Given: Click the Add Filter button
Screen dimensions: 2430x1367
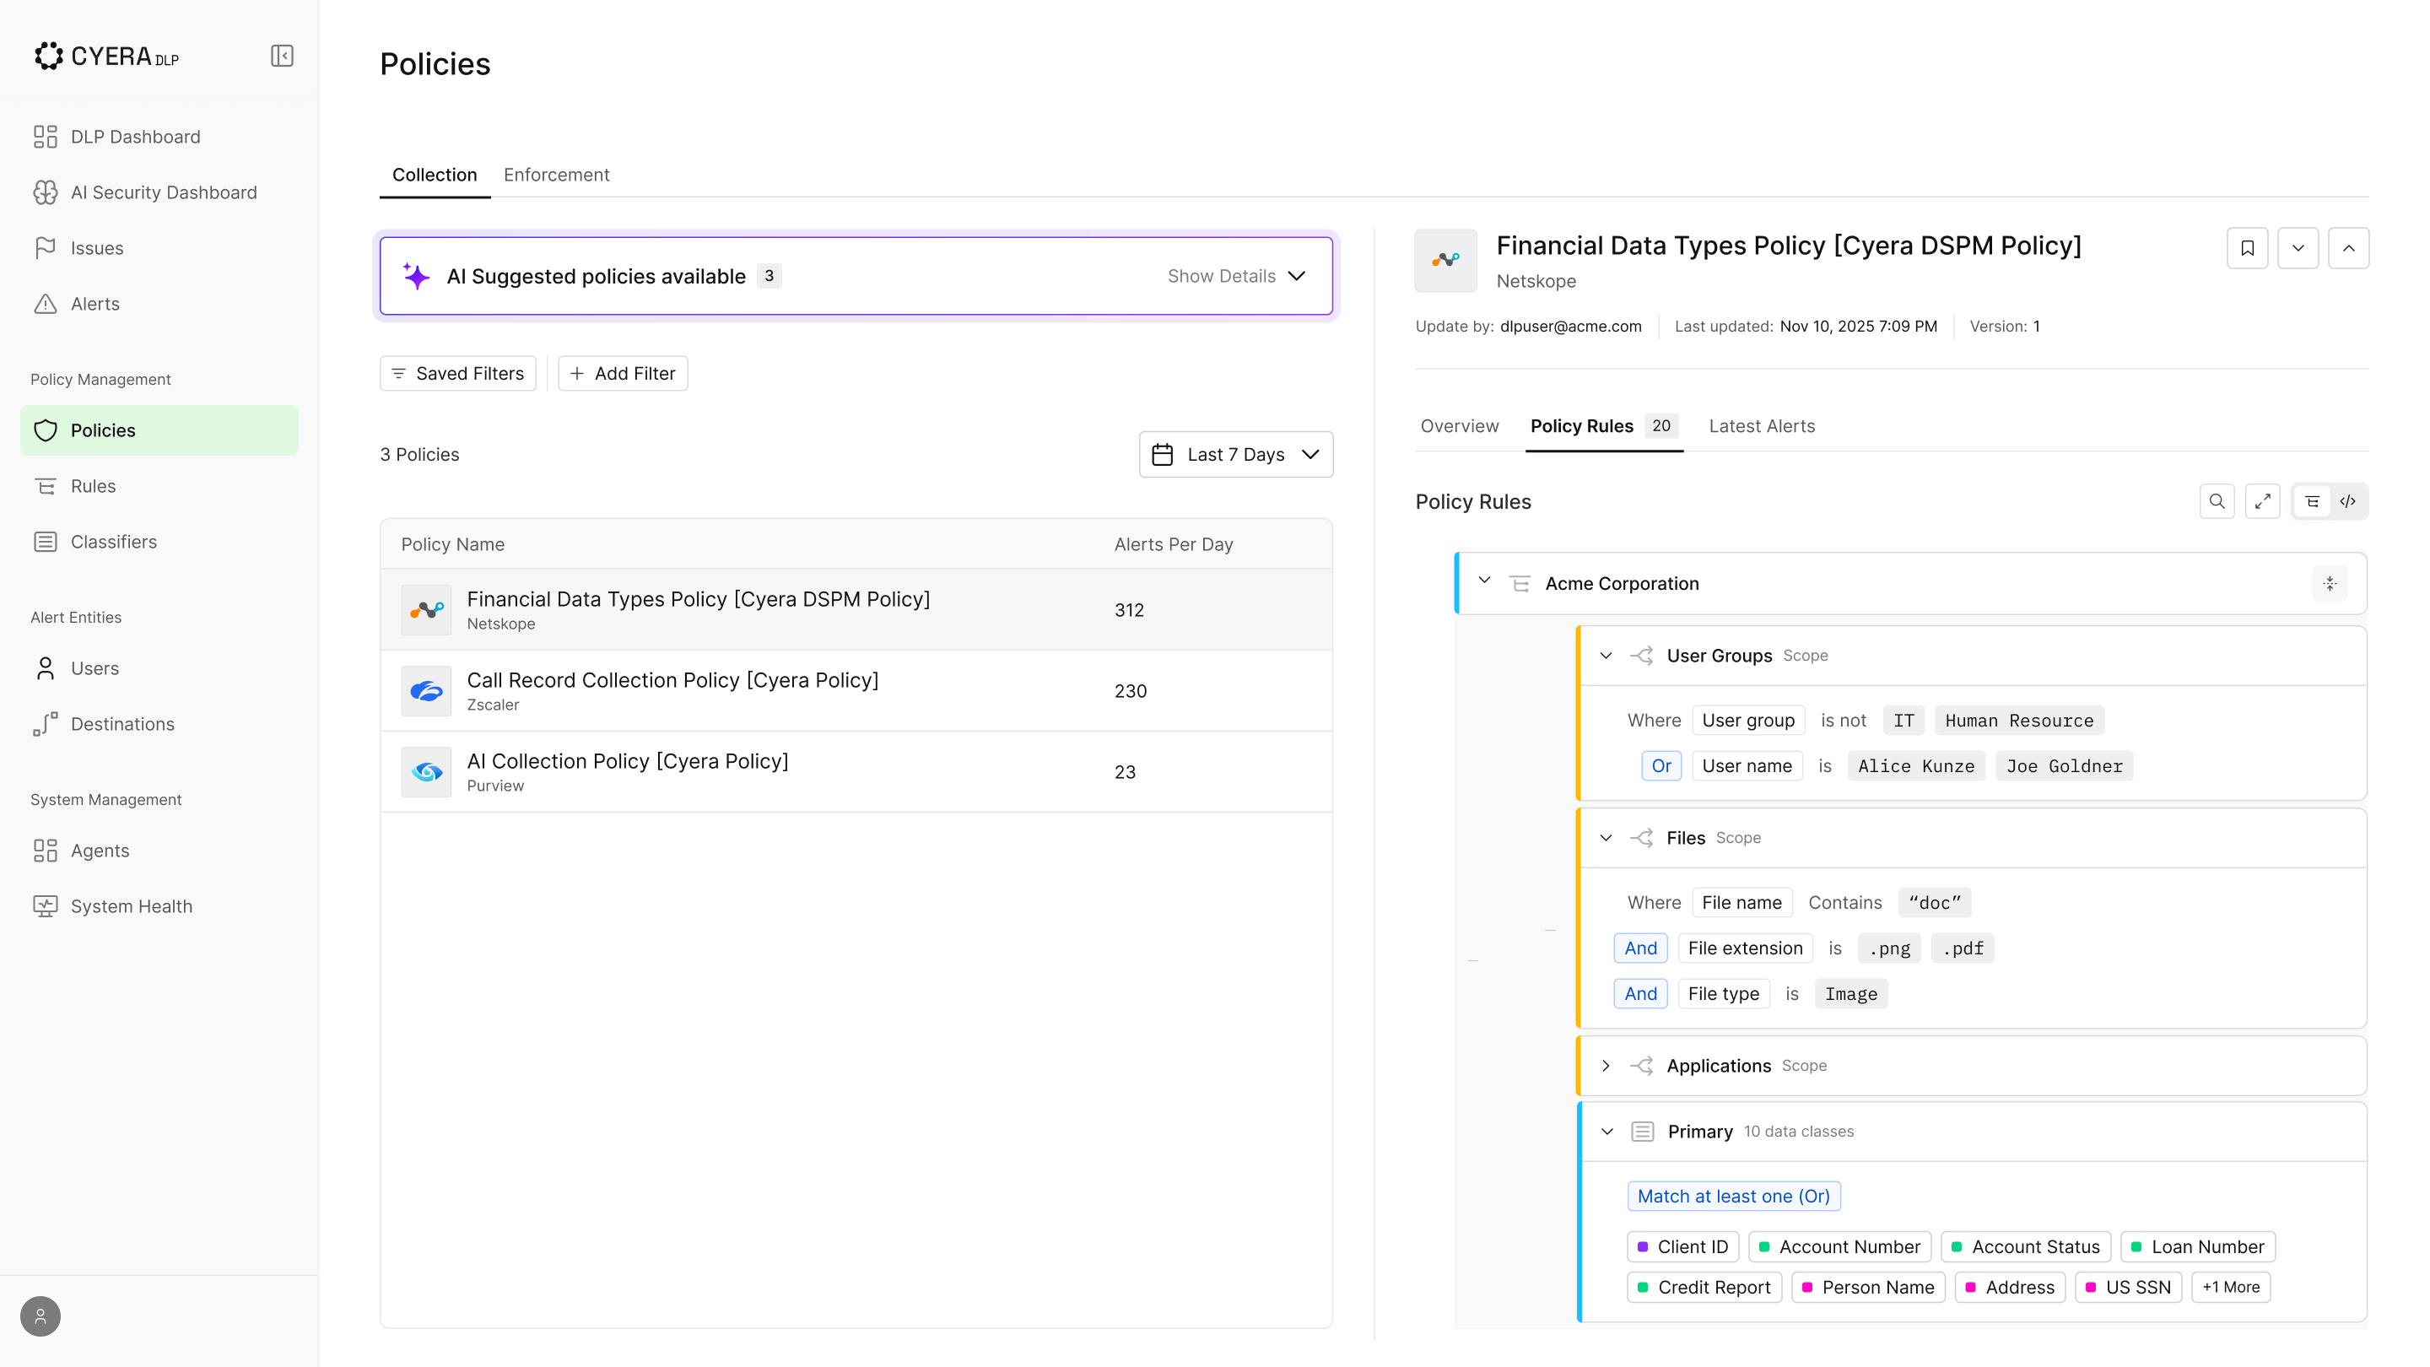Looking at the screenshot, I should (x=623, y=374).
